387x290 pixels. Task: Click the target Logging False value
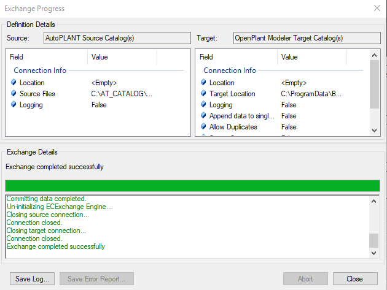click(x=289, y=105)
